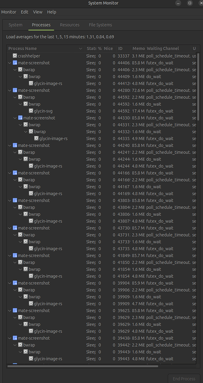Viewport: 203px width, 383px height.
Task: Sort by the Waiting Channel column header
Action: click(168, 49)
